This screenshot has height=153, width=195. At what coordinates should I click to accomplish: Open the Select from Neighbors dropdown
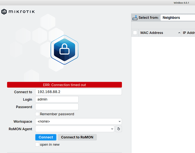pyautogui.click(x=178, y=18)
